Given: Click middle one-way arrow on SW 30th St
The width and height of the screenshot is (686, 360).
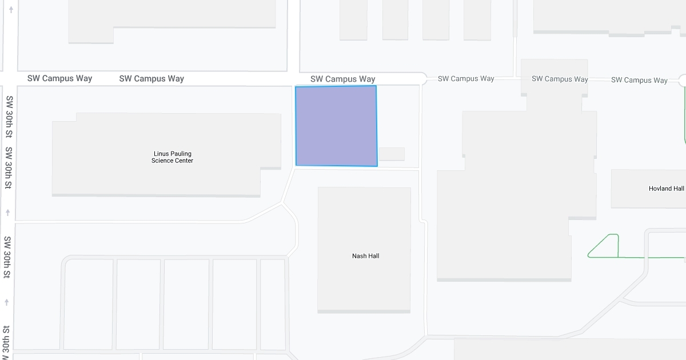Looking at the screenshot, I should 8,213.
